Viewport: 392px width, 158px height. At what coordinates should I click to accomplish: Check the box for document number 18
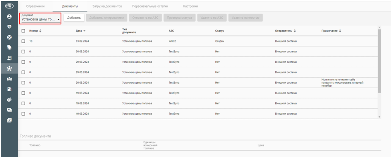tap(23, 41)
